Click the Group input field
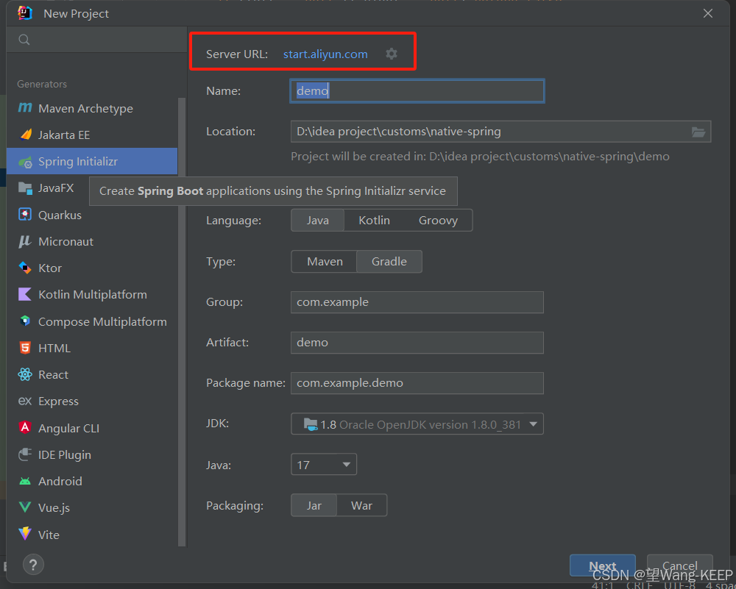The height and width of the screenshot is (589, 736). pos(417,302)
